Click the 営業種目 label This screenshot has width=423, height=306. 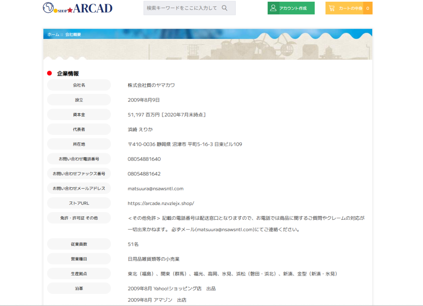point(79,259)
